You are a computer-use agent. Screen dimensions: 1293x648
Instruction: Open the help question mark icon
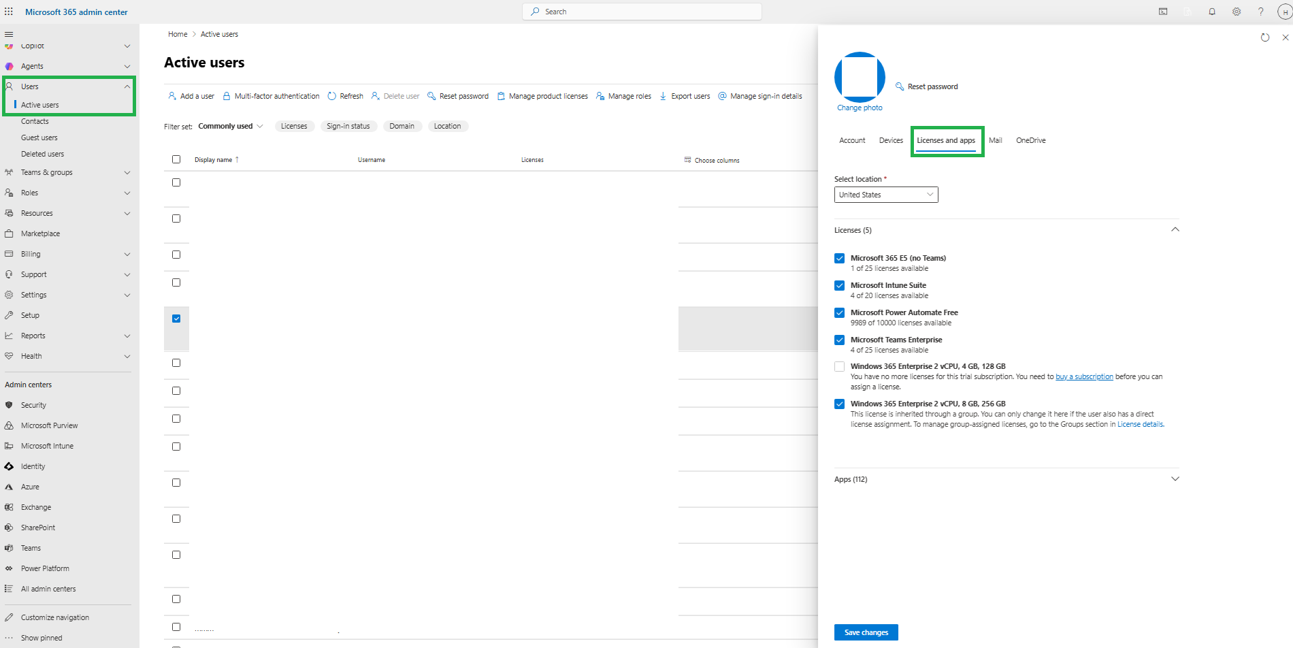1260,12
